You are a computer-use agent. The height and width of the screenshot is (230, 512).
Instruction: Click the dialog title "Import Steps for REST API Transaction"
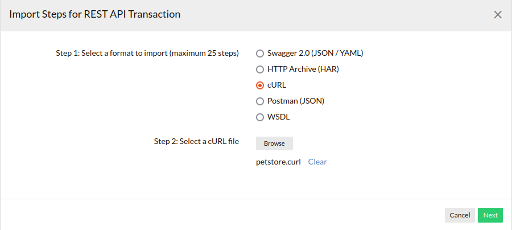point(94,15)
